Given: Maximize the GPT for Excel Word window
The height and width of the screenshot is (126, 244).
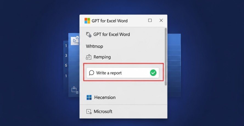Looking at the screenshot, I should click(150, 20).
